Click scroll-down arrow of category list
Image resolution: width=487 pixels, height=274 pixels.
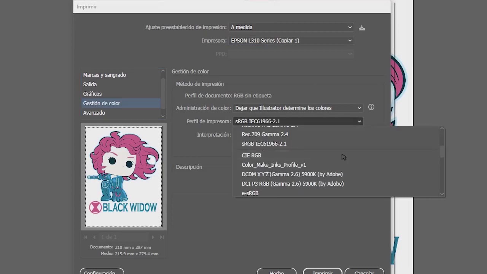click(163, 116)
